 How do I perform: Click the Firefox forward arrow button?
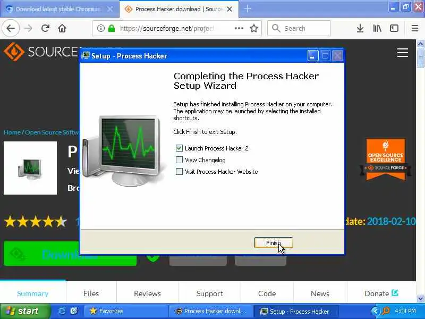[28, 28]
